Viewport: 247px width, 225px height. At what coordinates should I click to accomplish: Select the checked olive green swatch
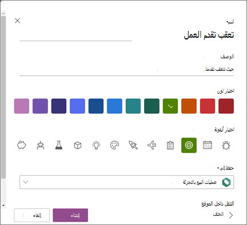pos(170,106)
